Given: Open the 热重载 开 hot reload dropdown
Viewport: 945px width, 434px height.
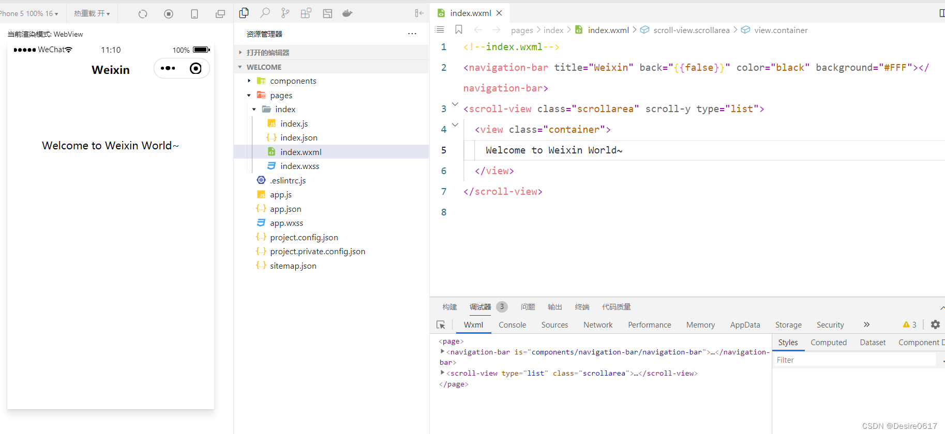Looking at the screenshot, I should [92, 13].
